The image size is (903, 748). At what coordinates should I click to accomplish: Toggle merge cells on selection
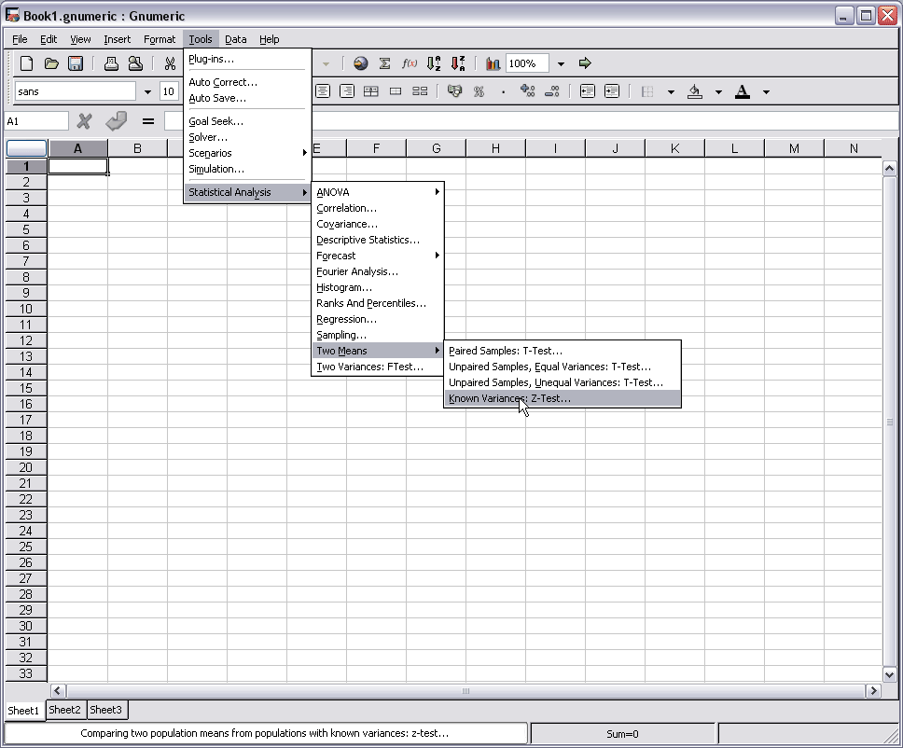point(396,90)
